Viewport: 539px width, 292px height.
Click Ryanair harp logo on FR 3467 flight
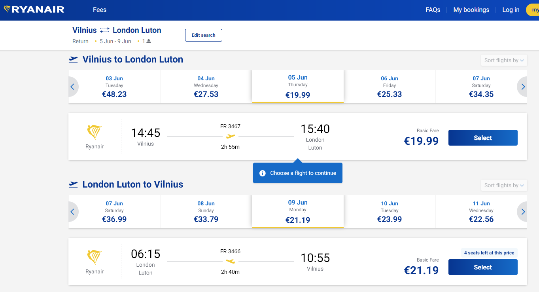pyautogui.click(x=95, y=132)
